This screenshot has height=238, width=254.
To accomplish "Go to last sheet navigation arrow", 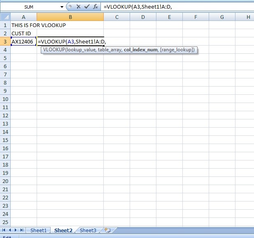I will coord(22,230).
